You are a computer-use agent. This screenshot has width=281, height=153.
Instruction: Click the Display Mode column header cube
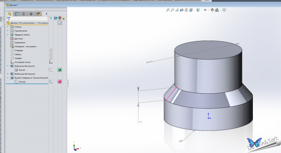56,18
